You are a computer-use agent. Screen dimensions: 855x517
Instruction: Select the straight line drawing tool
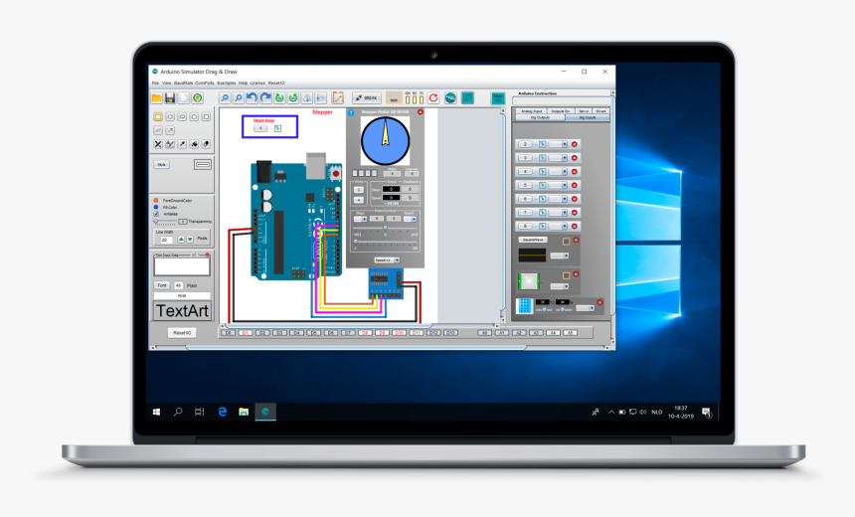(x=158, y=130)
